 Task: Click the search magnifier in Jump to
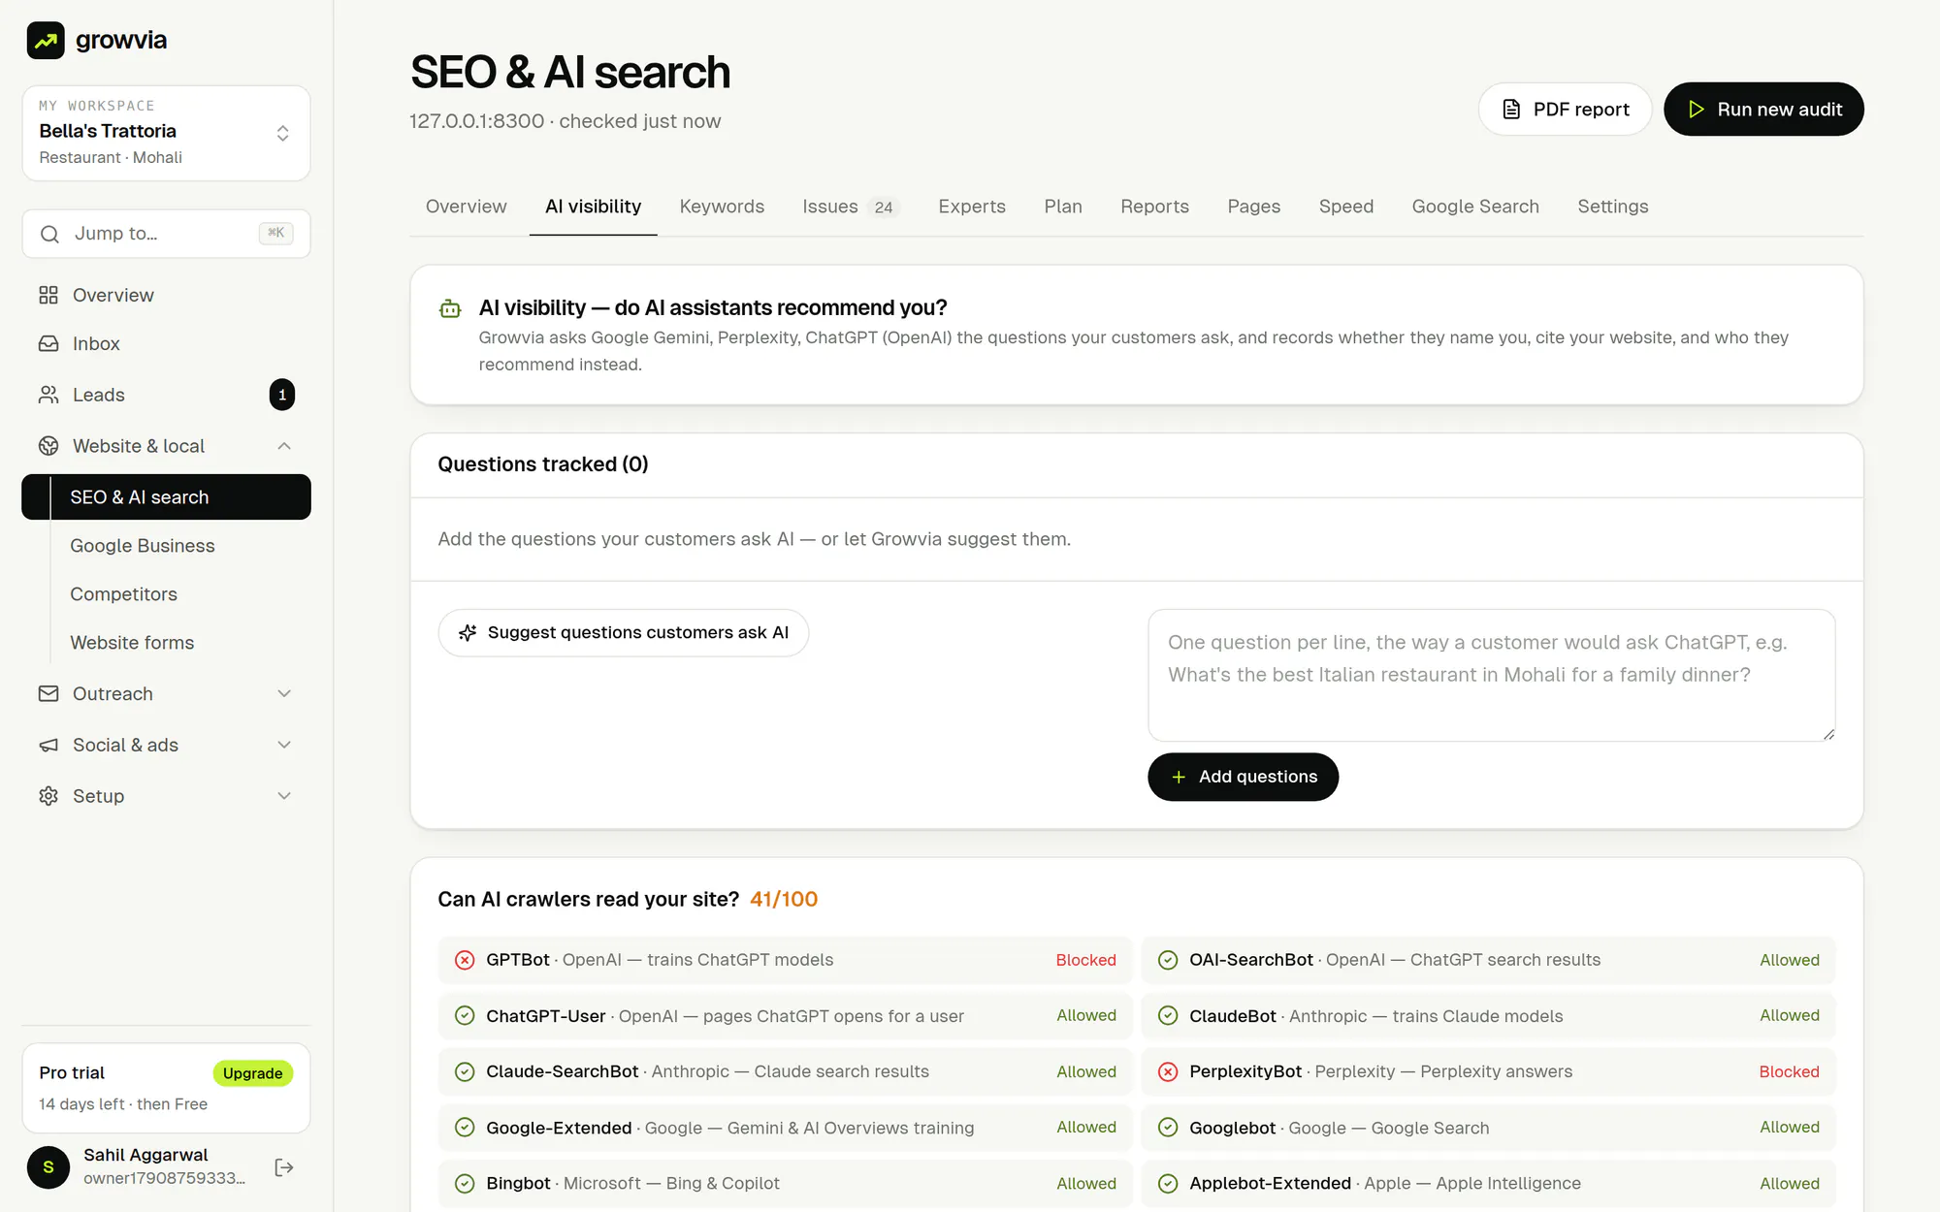pos(49,234)
